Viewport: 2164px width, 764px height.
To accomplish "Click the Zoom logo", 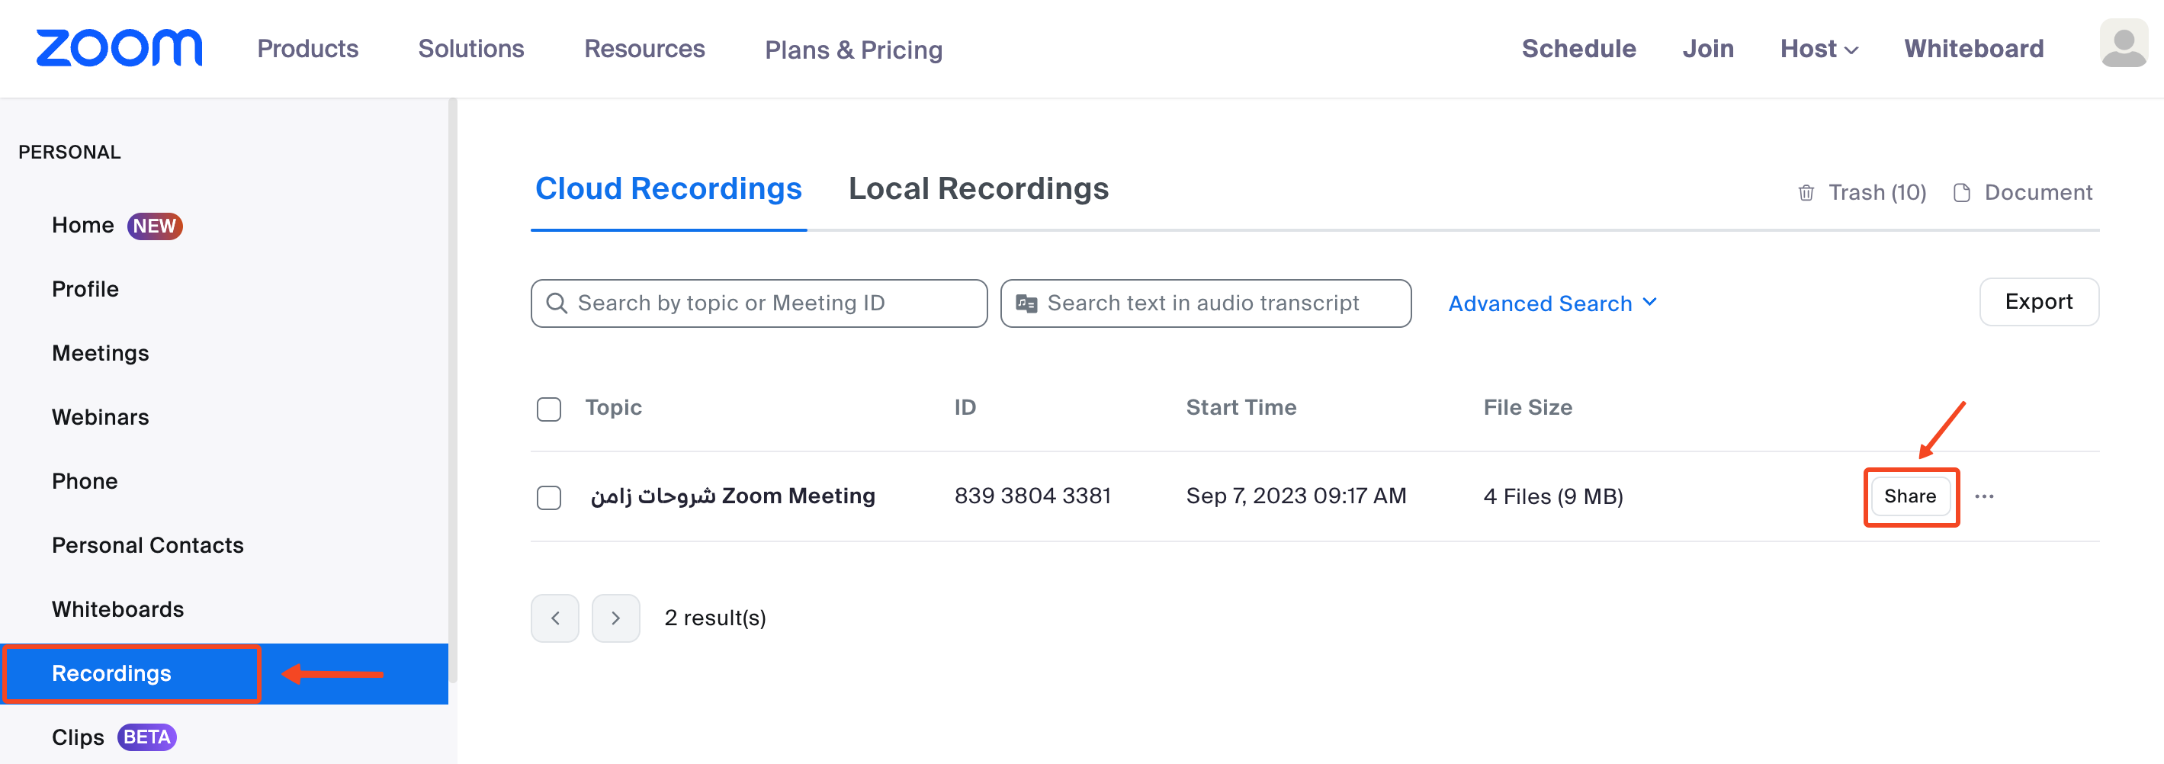I will (119, 48).
